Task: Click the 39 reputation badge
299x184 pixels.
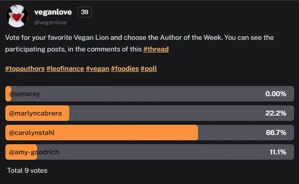Action: pyautogui.click(x=84, y=12)
